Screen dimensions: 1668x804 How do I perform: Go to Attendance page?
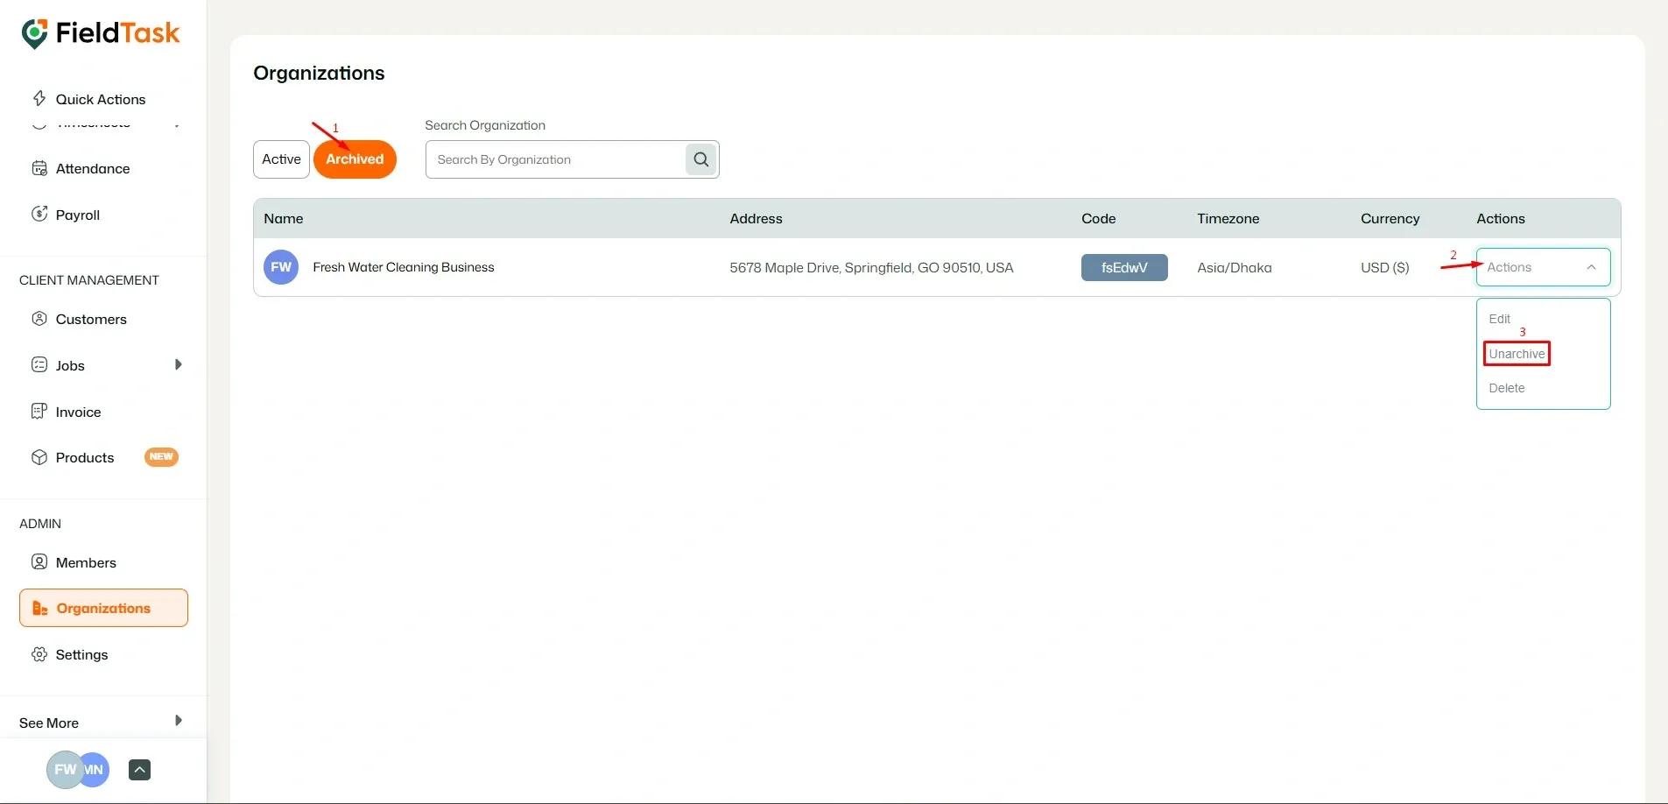93,168
